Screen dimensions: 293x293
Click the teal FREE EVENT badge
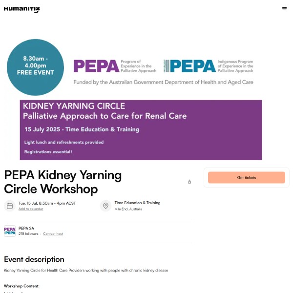coord(35,67)
